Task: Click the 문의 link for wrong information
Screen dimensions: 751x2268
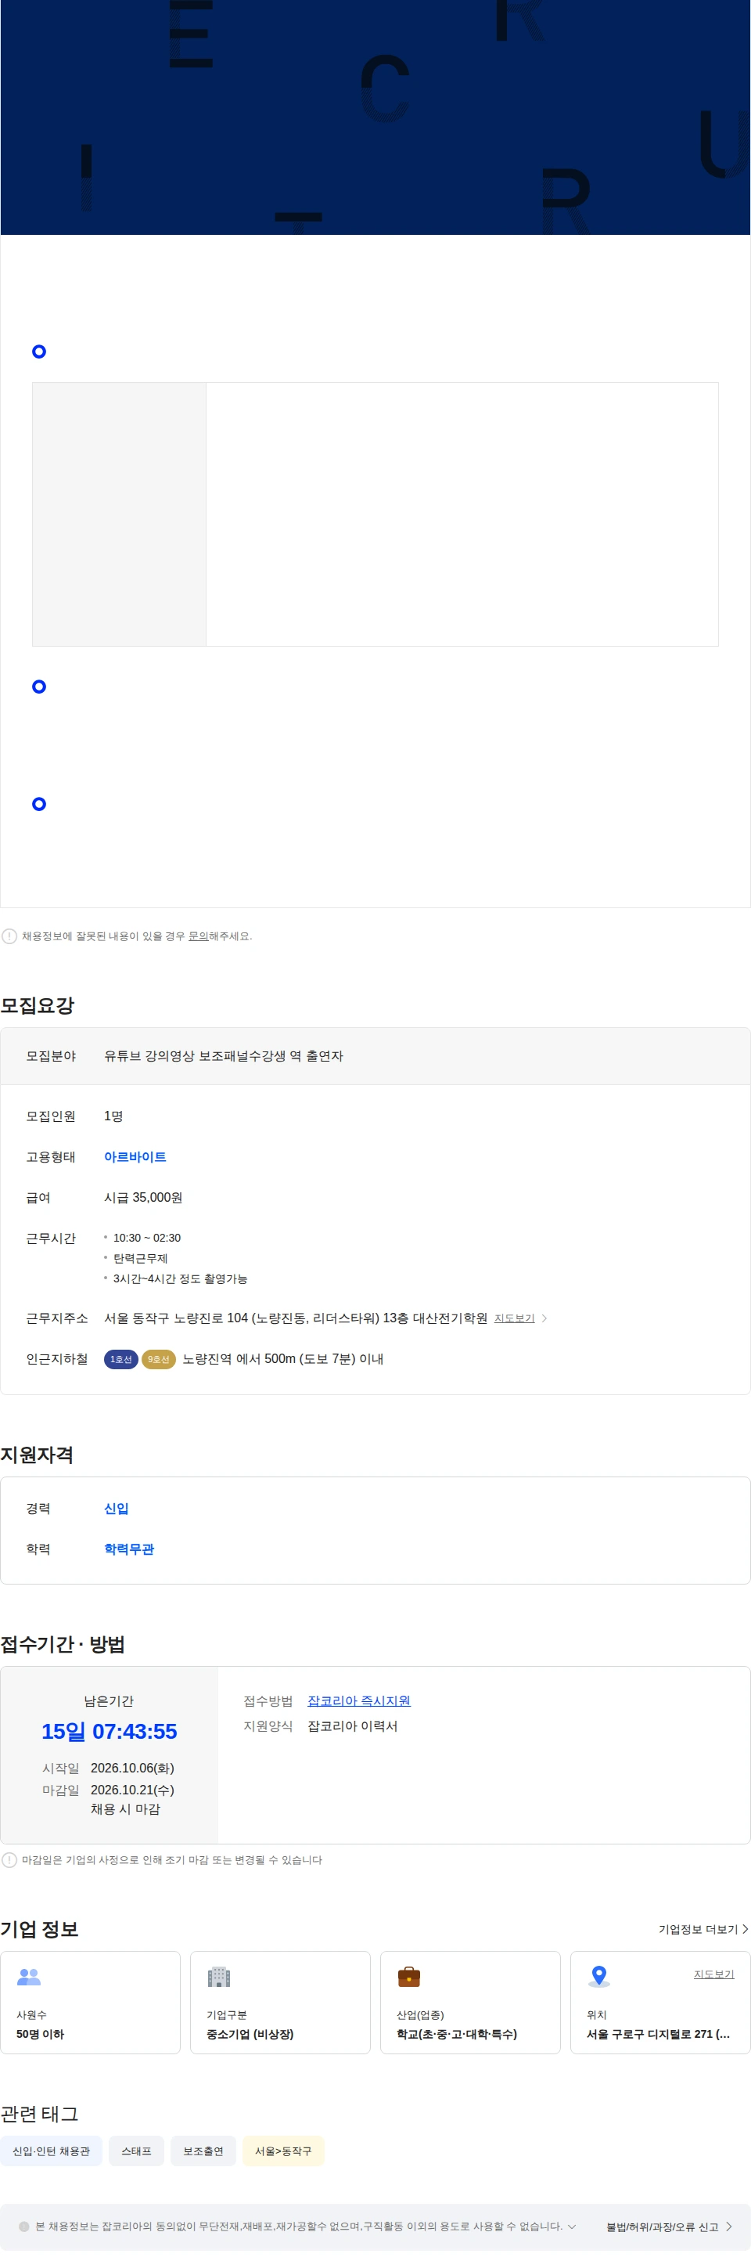Action: 198,936
